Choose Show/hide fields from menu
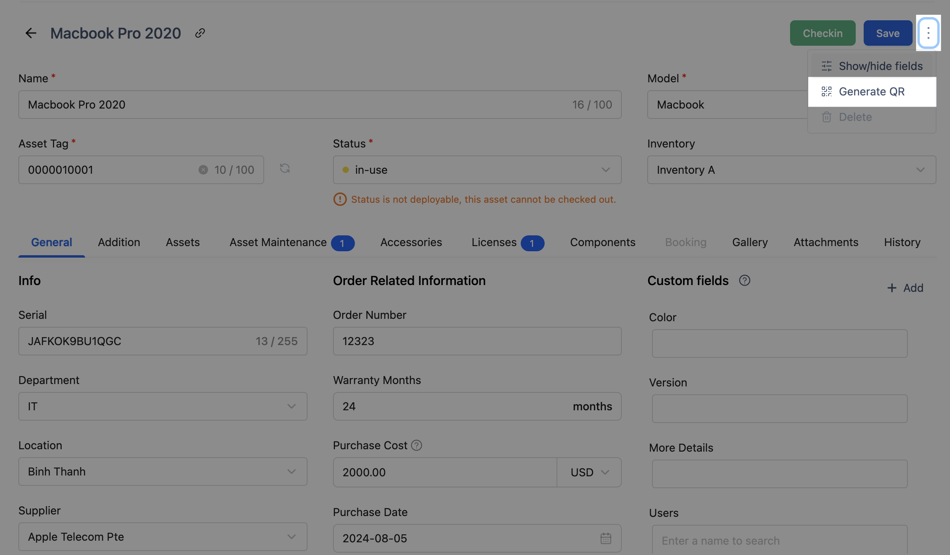950x555 pixels. pos(871,66)
